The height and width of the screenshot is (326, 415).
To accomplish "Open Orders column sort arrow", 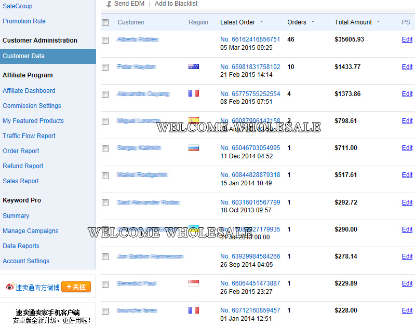I will point(312,22).
